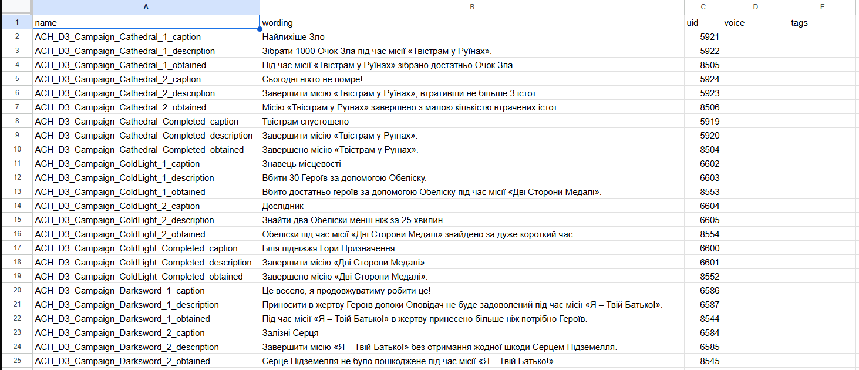Click the "tags" header cell

822,23
